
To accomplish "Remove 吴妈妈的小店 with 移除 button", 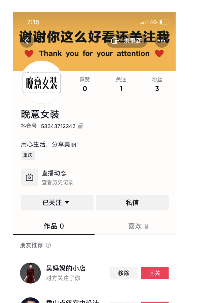I will pos(124,273).
